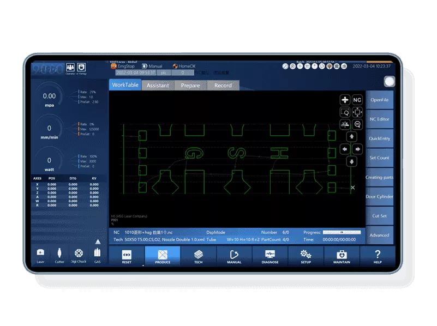Image resolution: width=437 pixels, height=326 pixels.
Task: Click the pan/move view icon
Action: point(345,100)
